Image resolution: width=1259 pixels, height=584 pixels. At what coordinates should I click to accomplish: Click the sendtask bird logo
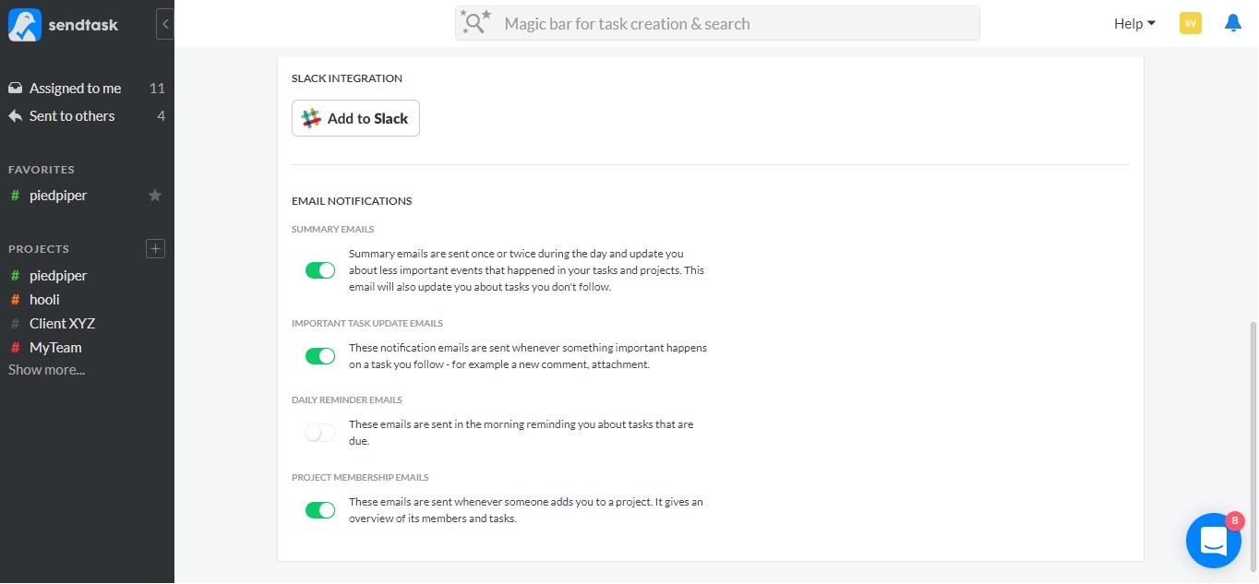(25, 25)
